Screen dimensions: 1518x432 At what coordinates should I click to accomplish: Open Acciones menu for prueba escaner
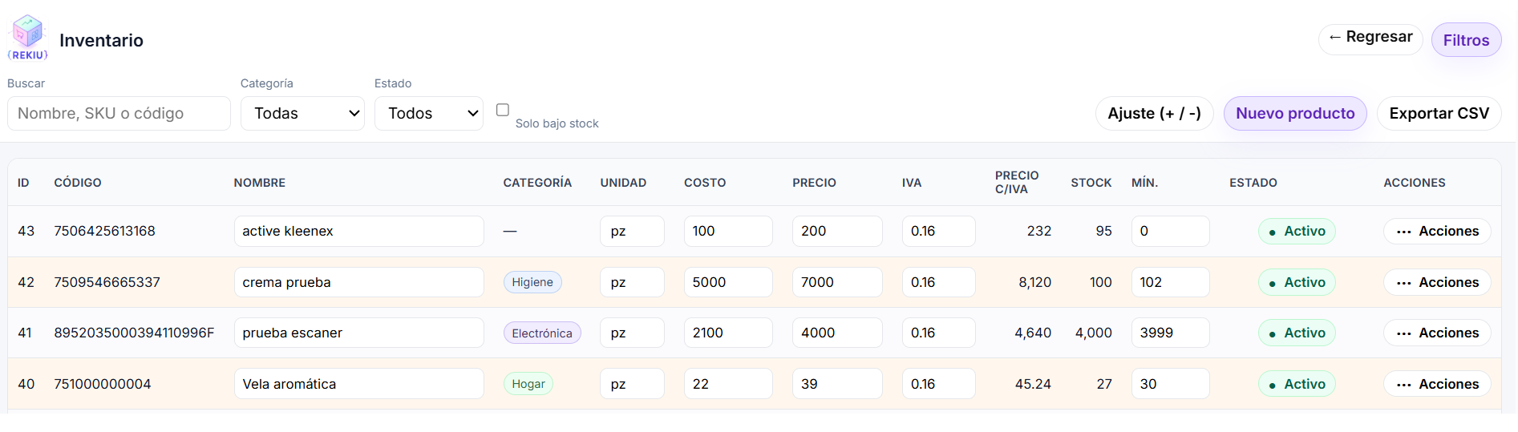1436,333
